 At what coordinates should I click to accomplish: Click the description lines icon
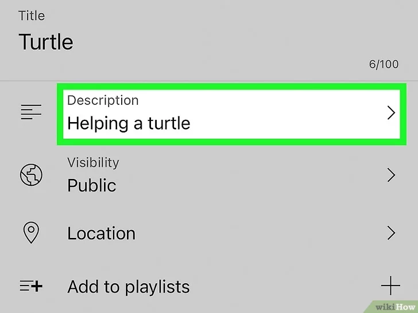tap(31, 113)
